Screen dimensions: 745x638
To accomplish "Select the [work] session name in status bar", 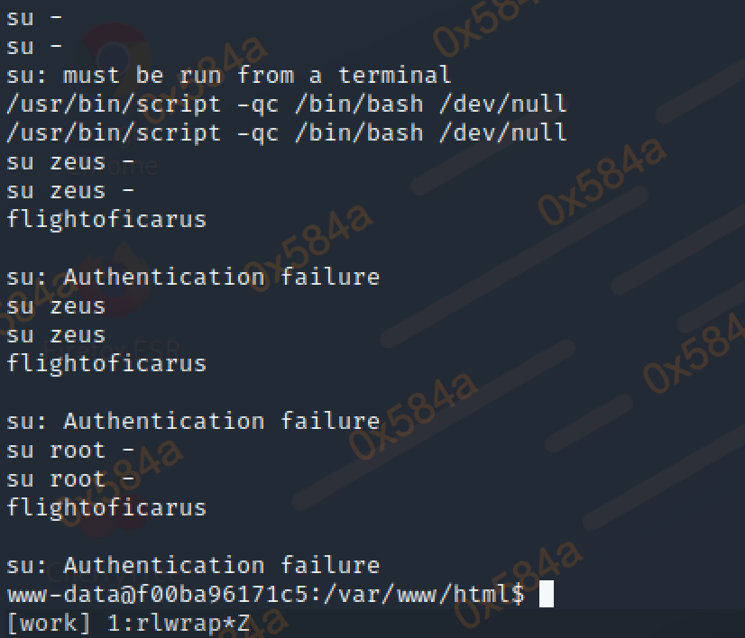I will (x=41, y=623).
